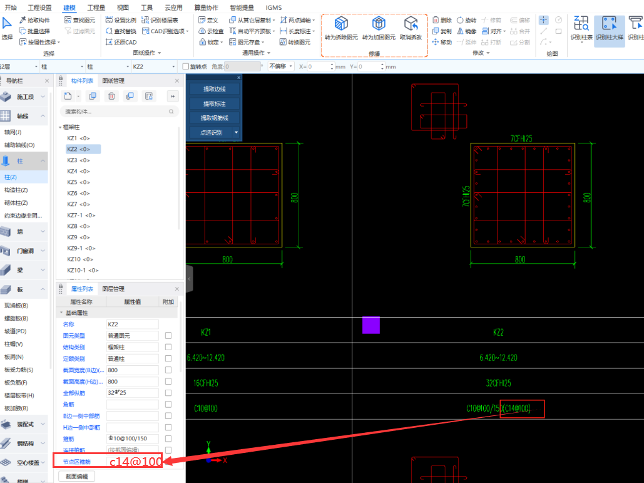Click the 截面宽度 value 800 field
The height and width of the screenshot is (483, 644).
[x=132, y=370]
